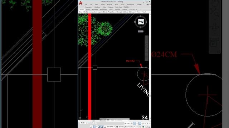229x128 pixels.
Task: Open the polar tracking angle dropdown arrow
Action: (x=145, y=123)
